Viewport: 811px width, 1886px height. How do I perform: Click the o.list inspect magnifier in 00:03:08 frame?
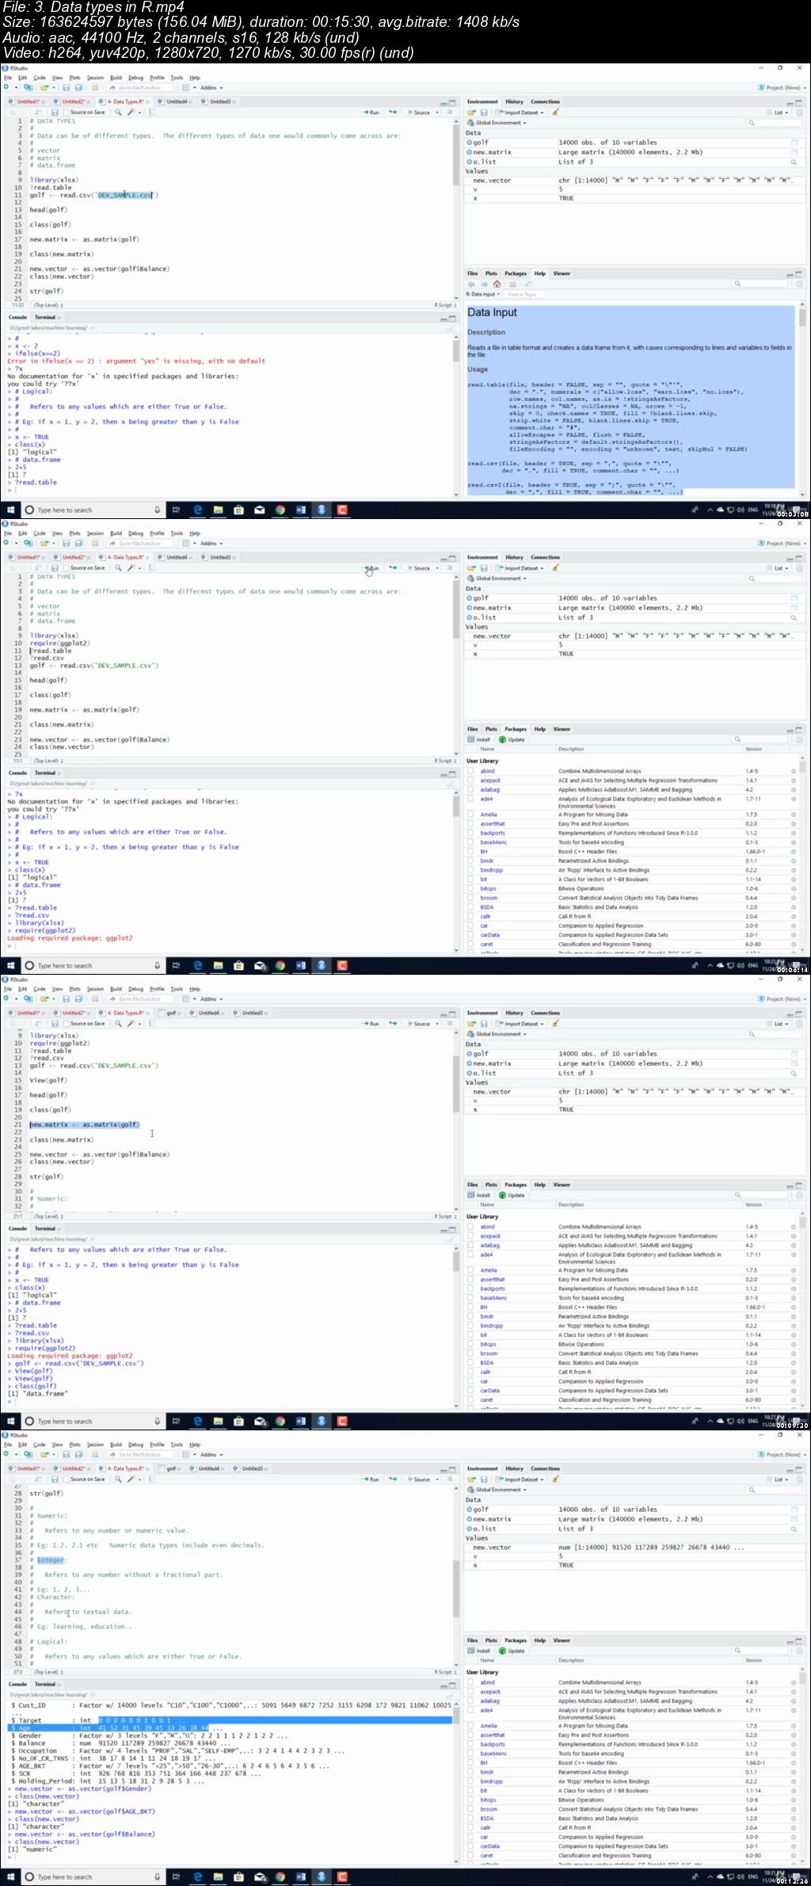tap(794, 162)
